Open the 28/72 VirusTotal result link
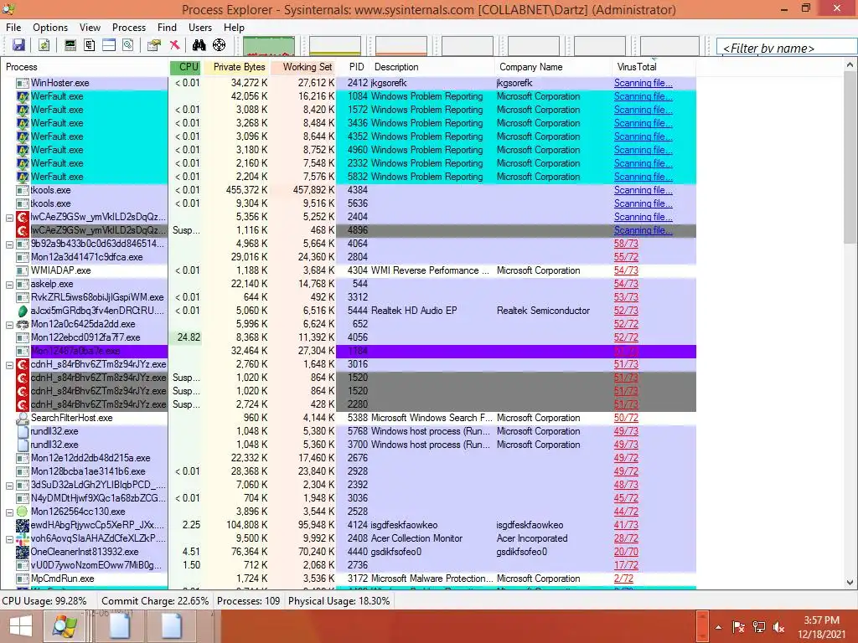 coord(626,538)
